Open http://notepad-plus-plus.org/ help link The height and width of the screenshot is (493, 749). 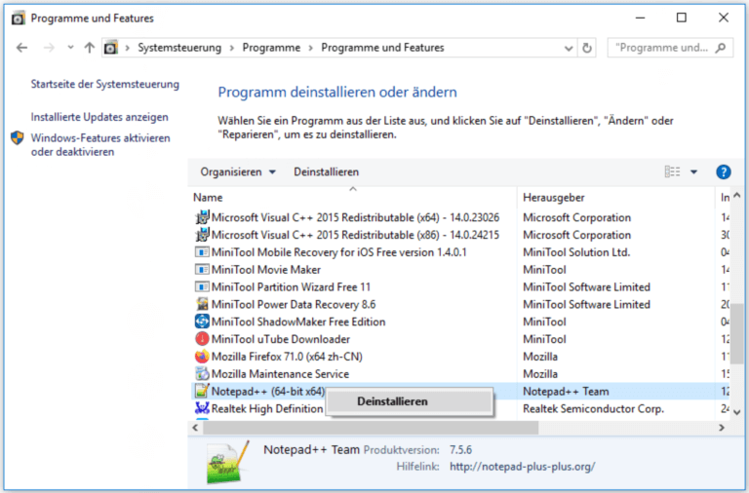tap(522, 467)
